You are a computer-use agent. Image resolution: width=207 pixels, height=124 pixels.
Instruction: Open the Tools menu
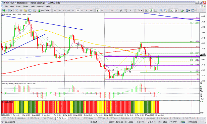(32, 6)
